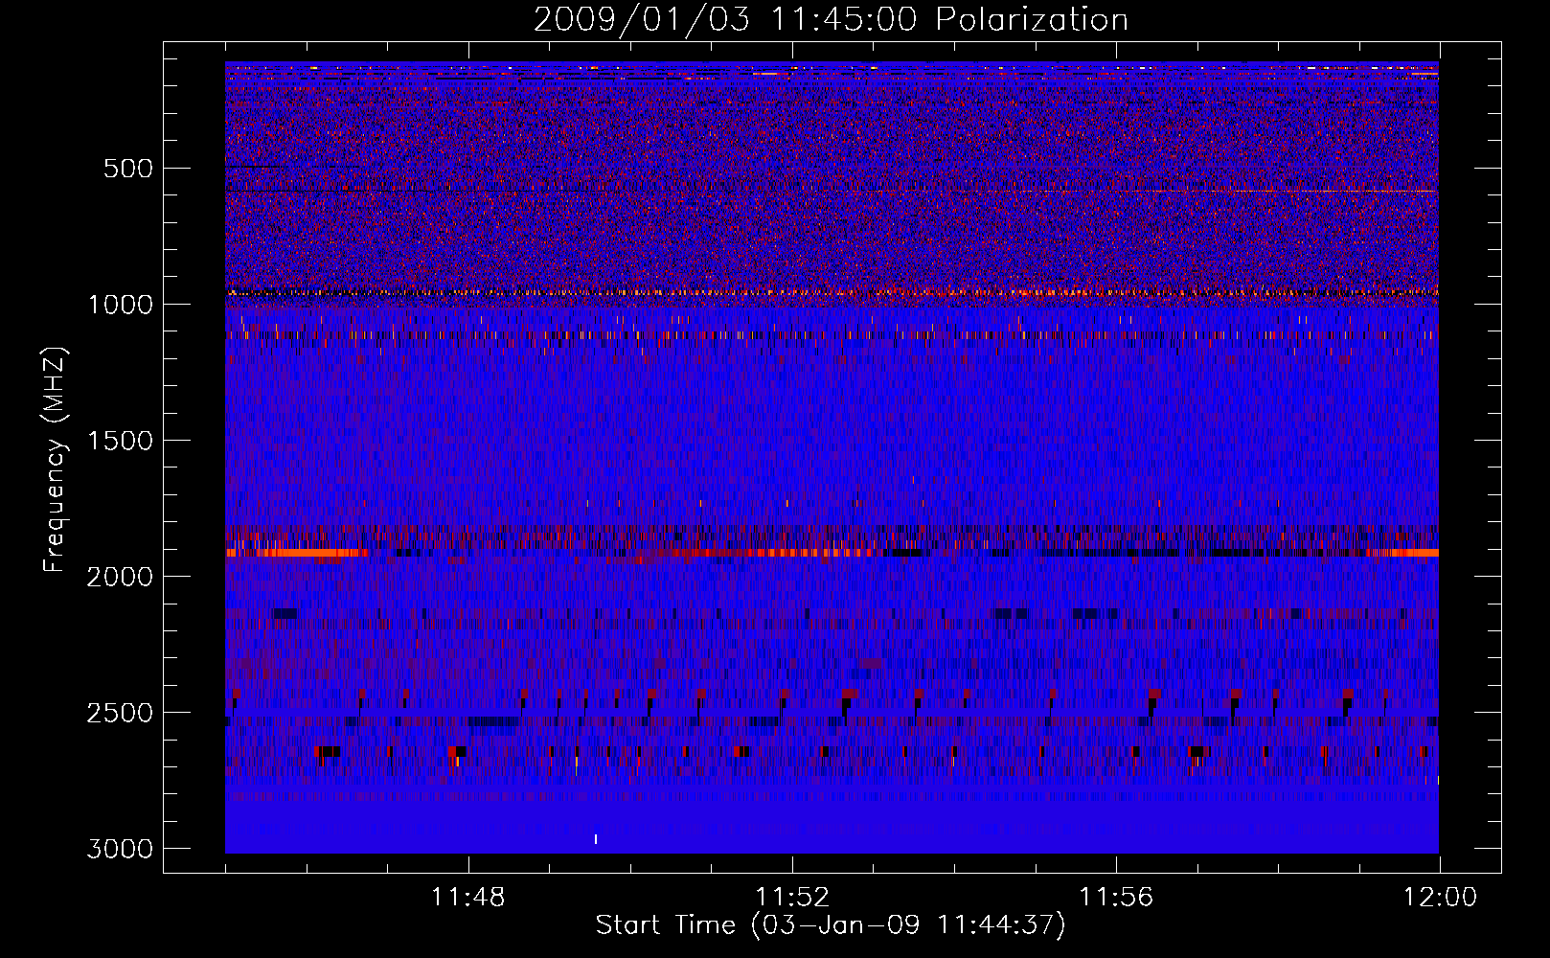Click the 'Start Time (03-Jan-09 11:44:37)' label
This screenshot has height=958, width=1550.
click(831, 925)
